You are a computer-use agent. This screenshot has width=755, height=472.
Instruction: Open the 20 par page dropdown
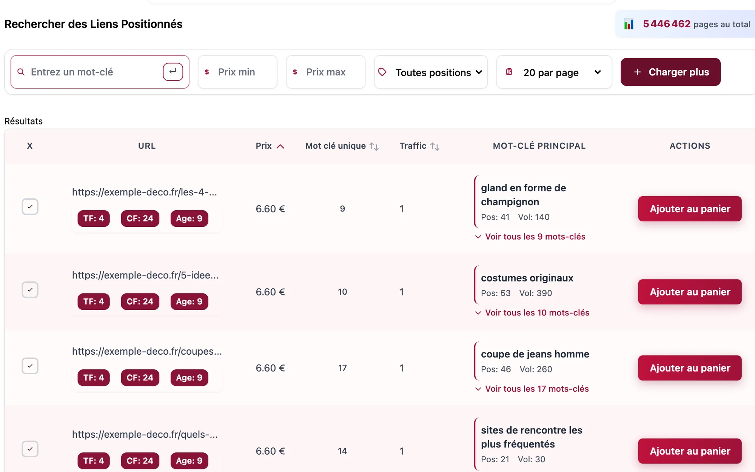pyautogui.click(x=554, y=72)
